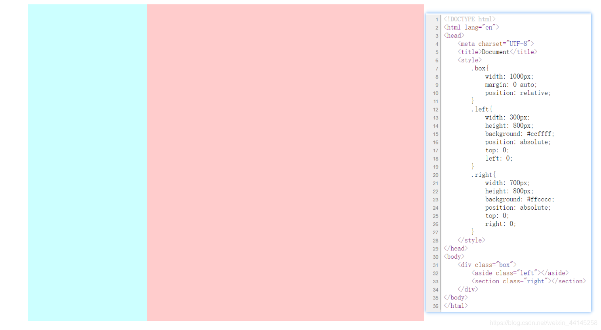Viewport: 601px width, 330px height.
Task: Click the '<aside class="left"></aside>' line
Action: pyautogui.click(x=520, y=273)
